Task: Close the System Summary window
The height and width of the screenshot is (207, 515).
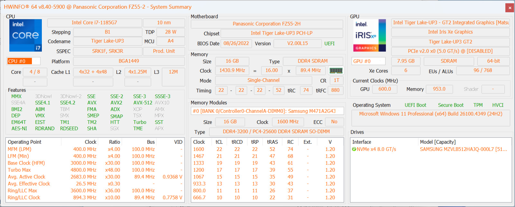Action: 510,8
